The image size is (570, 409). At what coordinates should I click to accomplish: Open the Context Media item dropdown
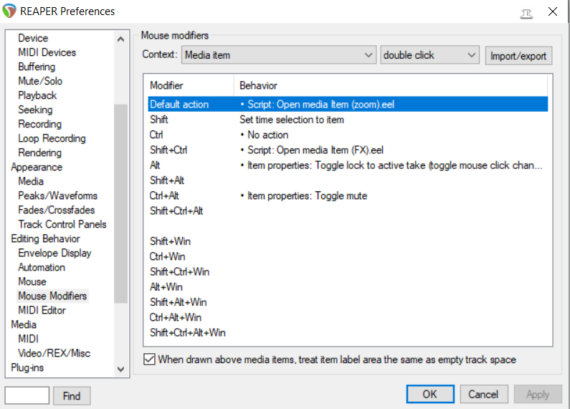(279, 55)
